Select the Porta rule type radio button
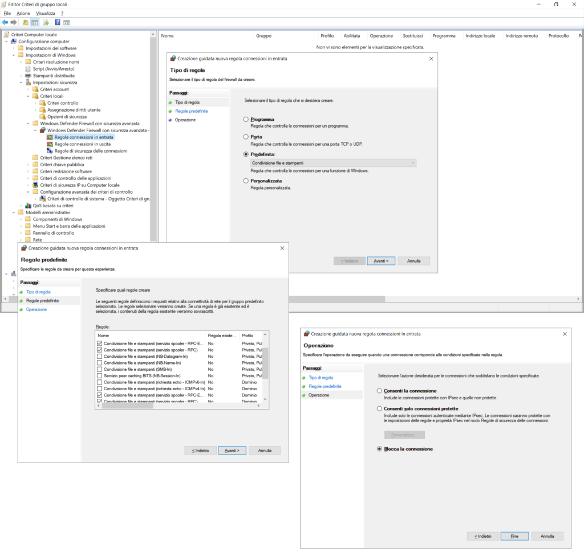Image resolution: width=584 pixels, height=556 pixels. 246,137
